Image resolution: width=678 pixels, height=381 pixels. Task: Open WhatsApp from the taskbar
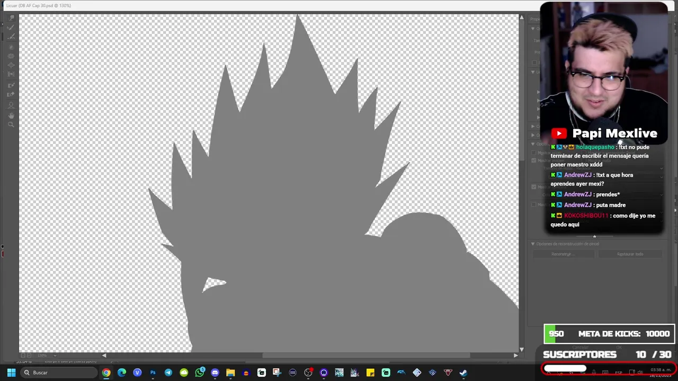tap(200, 373)
